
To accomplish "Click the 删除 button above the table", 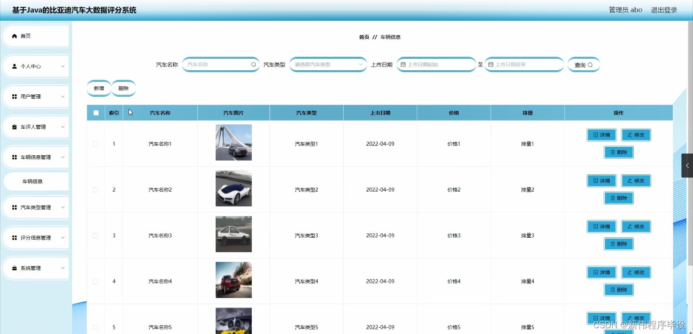I will click(123, 89).
